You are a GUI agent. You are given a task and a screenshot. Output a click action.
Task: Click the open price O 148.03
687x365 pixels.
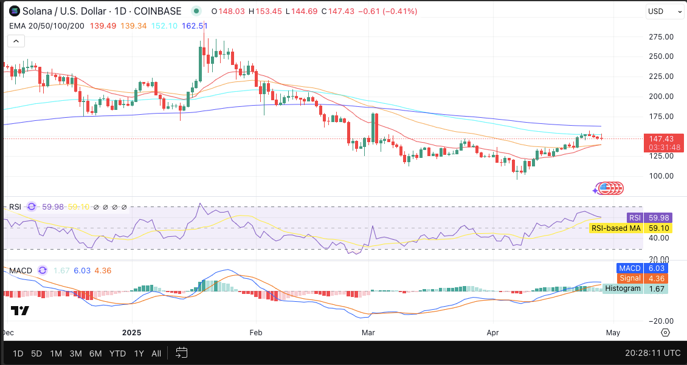point(228,11)
